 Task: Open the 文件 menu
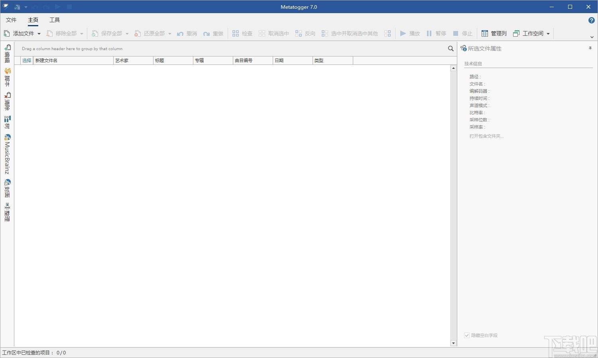11,20
